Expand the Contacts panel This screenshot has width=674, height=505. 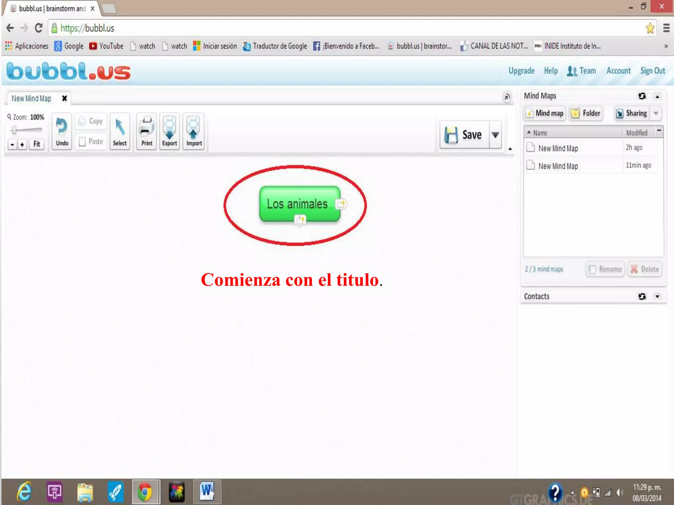(657, 297)
